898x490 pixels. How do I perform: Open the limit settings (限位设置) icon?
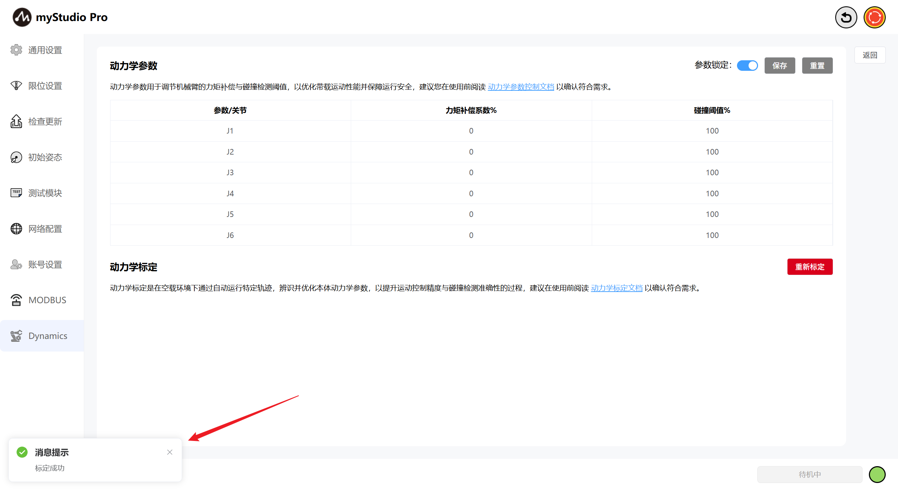[x=16, y=86]
